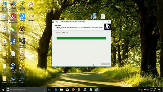163x92 pixels.
Task: Minimize the AOMEI setup window
Action: [97, 22]
